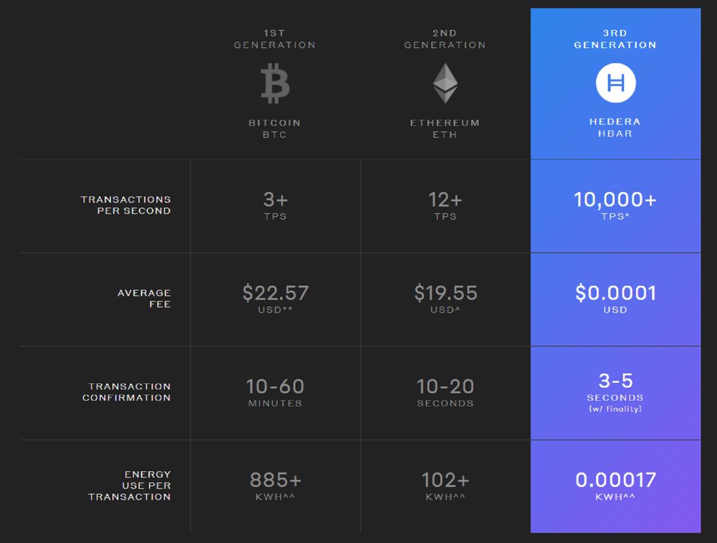The height and width of the screenshot is (543, 717).
Task: Click the Bitcoin logo icon
Action: point(274,83)
